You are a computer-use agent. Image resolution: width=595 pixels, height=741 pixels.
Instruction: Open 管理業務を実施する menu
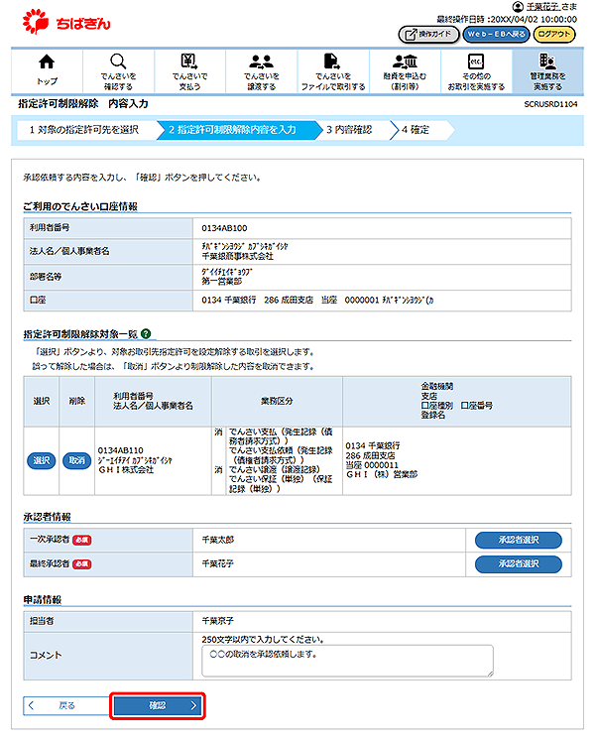pos(547,70)
